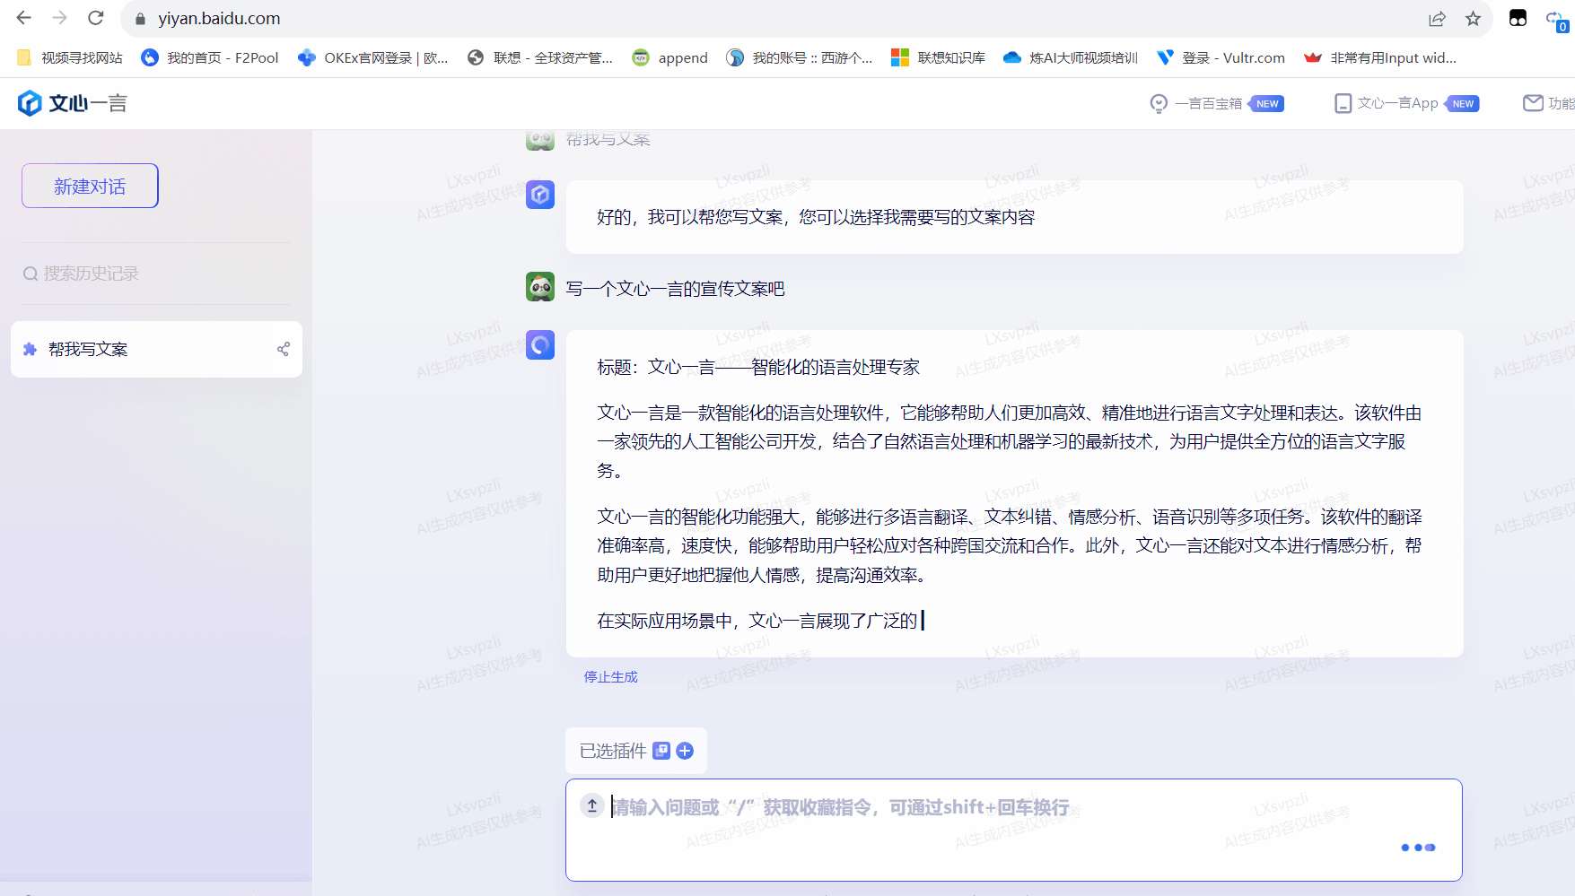Click the upload arrow in the input box

[592, 806]
